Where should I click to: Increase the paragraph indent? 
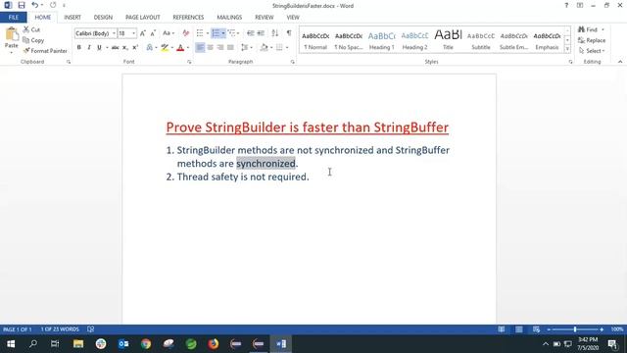click(261, 33)
